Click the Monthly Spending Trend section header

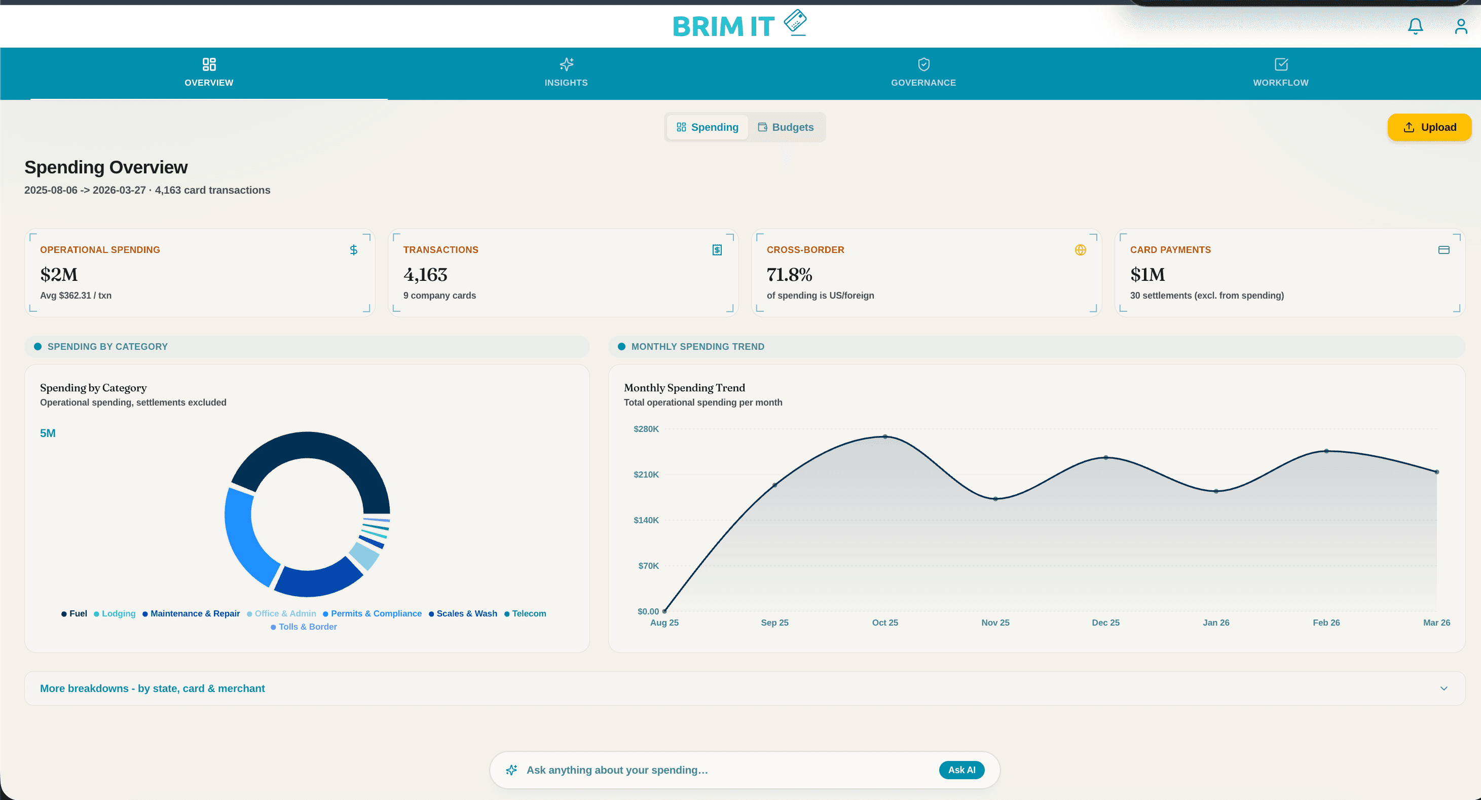click(x=1036, y=346)
